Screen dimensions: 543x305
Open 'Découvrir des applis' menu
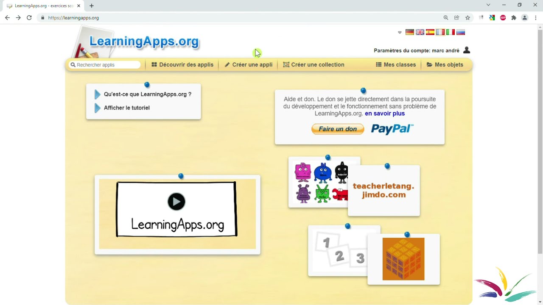click(182, 65)
